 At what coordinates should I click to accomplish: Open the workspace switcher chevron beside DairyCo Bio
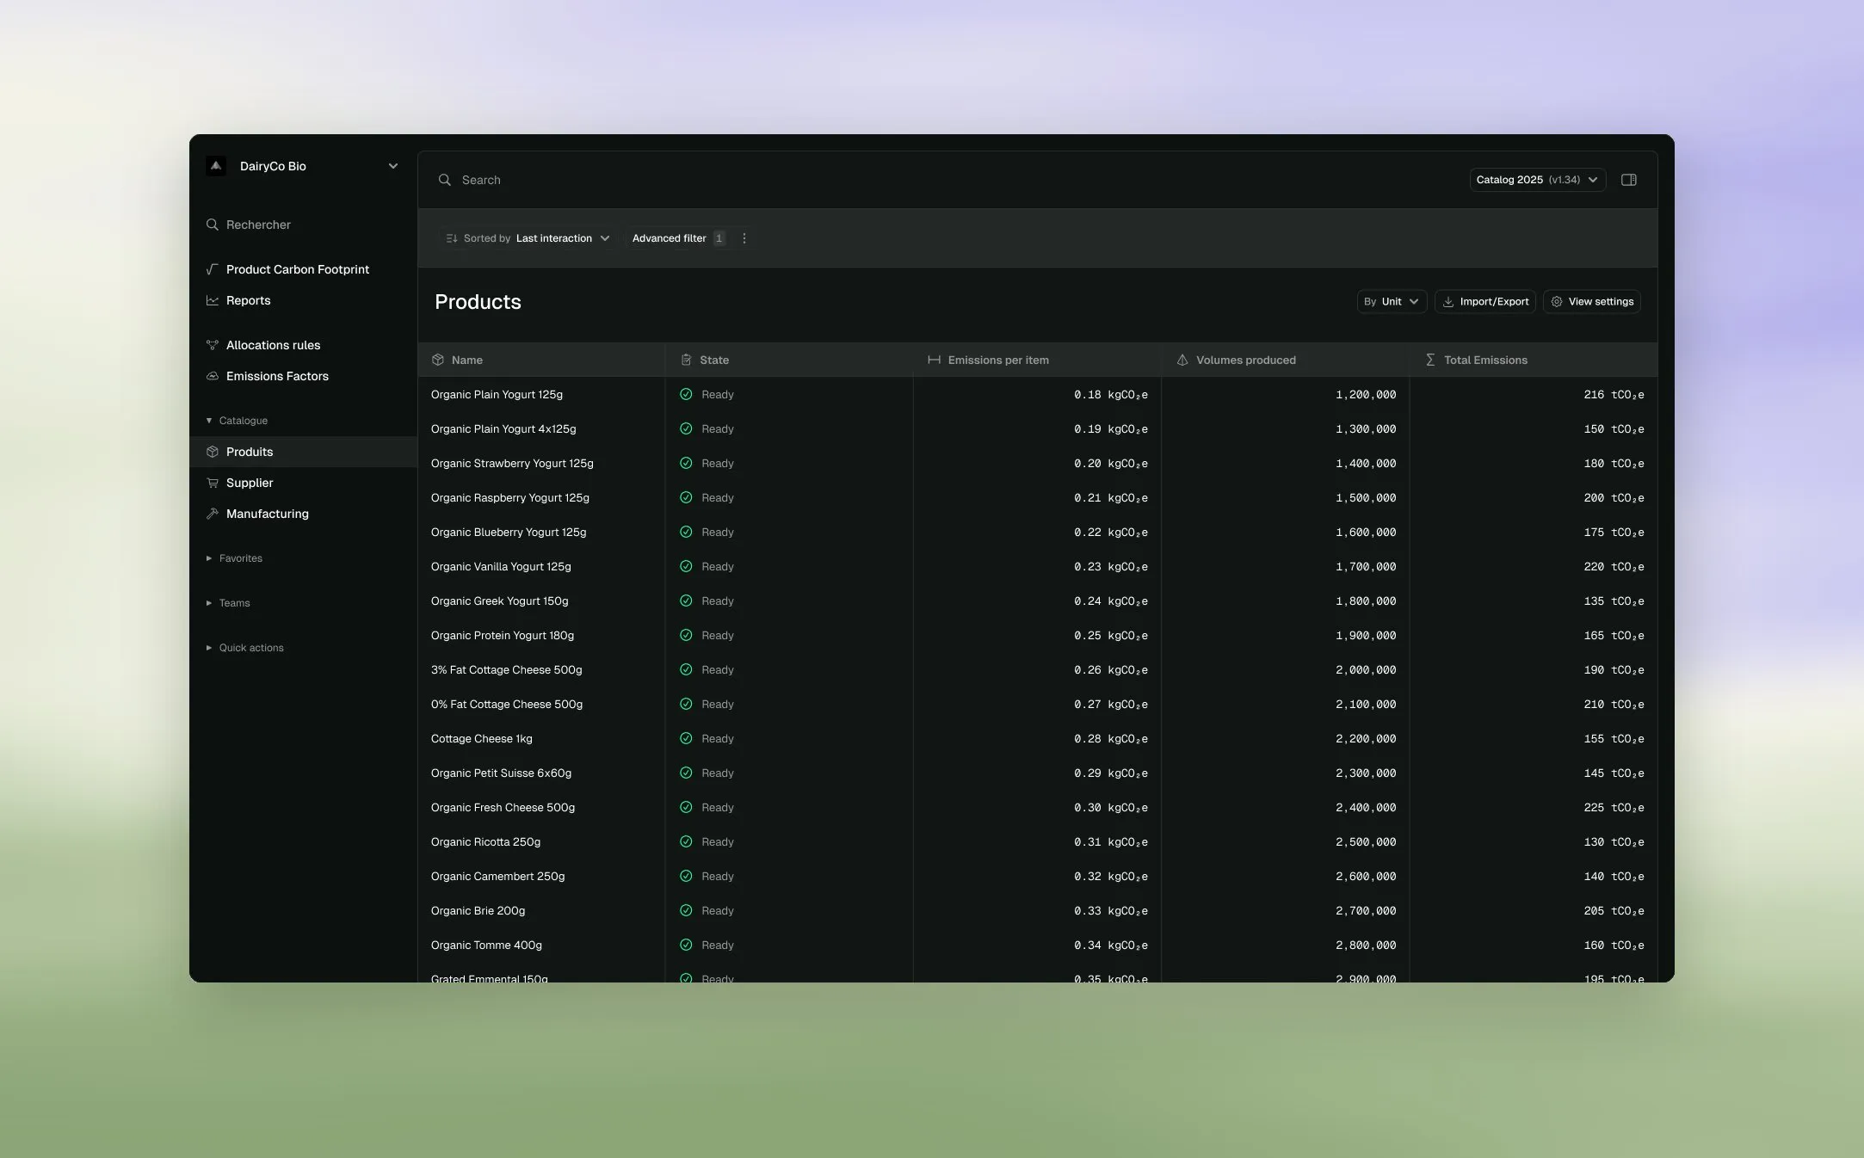[393, 166]
